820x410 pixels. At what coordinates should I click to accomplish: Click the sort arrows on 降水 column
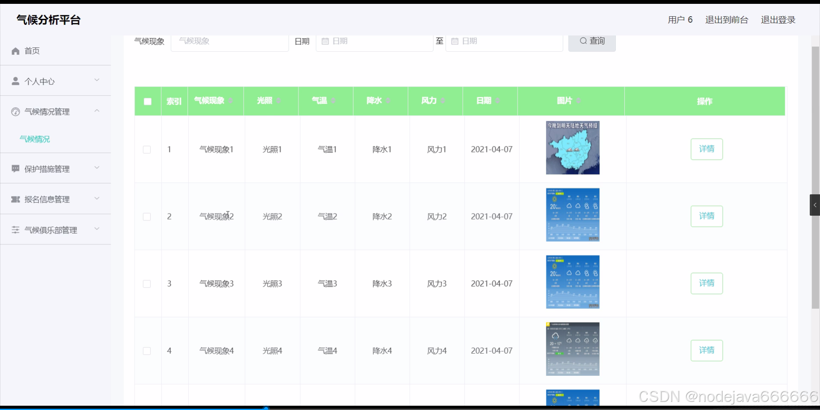[x=388, y=101]
